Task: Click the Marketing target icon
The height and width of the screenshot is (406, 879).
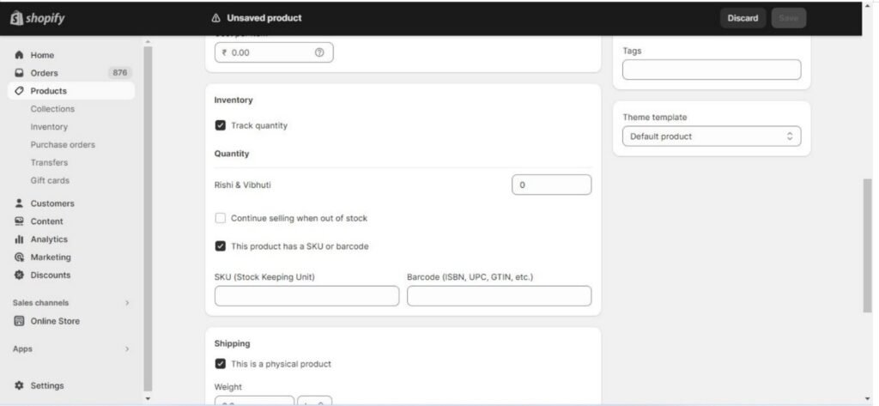Action: [x=19, y=258]
